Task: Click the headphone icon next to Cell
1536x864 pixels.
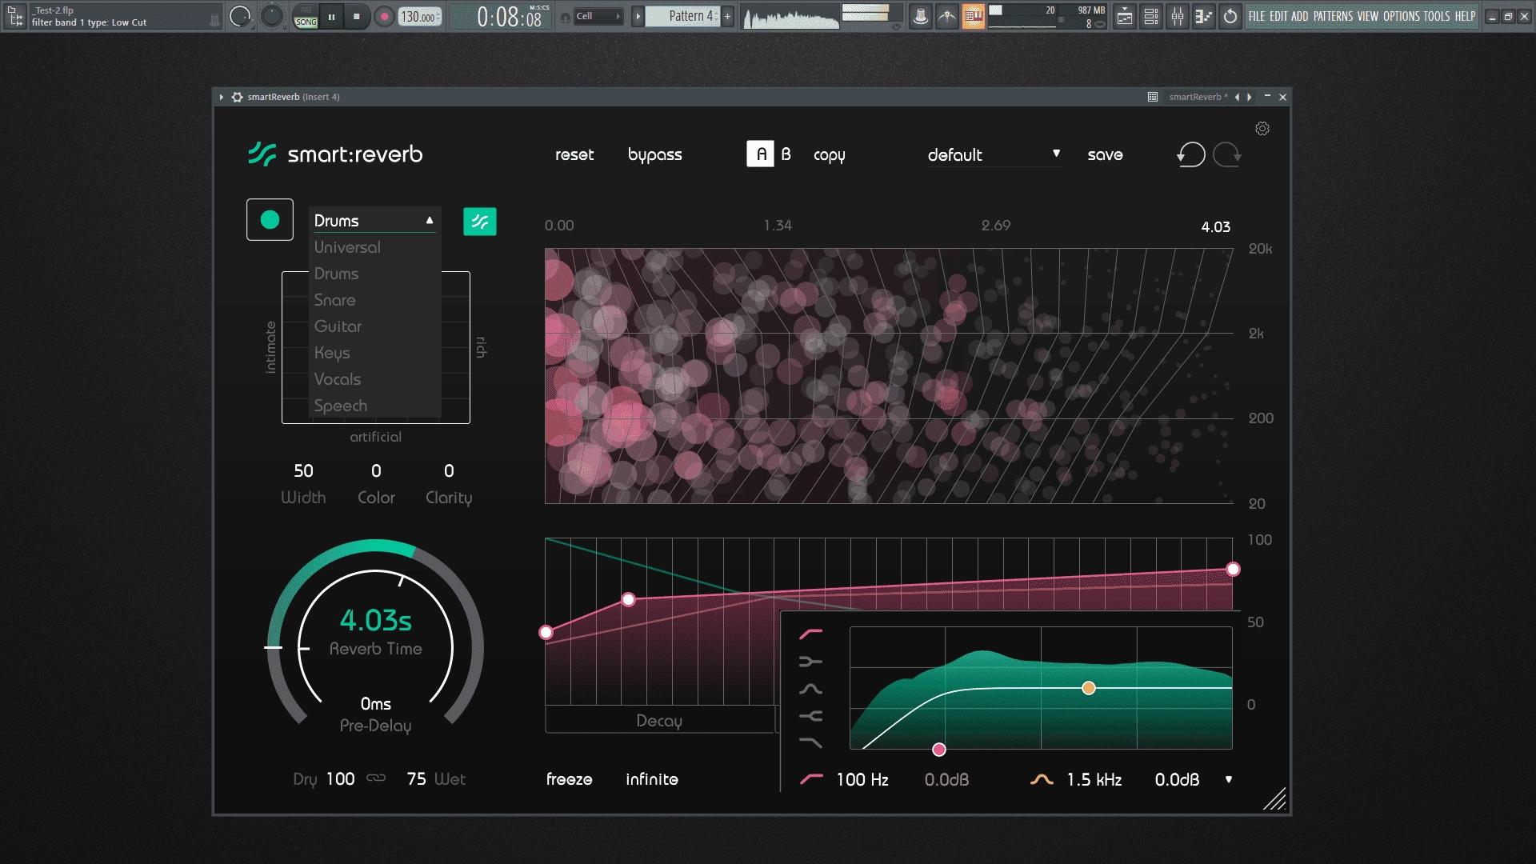Action: pyautogui.click(x=566, y=17)
